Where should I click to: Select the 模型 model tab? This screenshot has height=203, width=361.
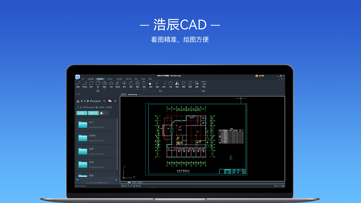tap(129, 182)
